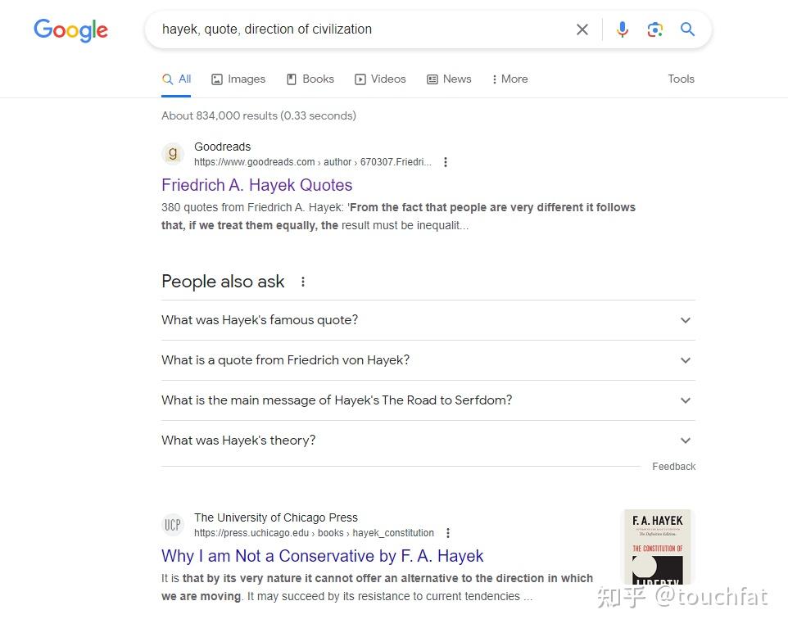Clear the search box with the X icon

tap(582, 29)
